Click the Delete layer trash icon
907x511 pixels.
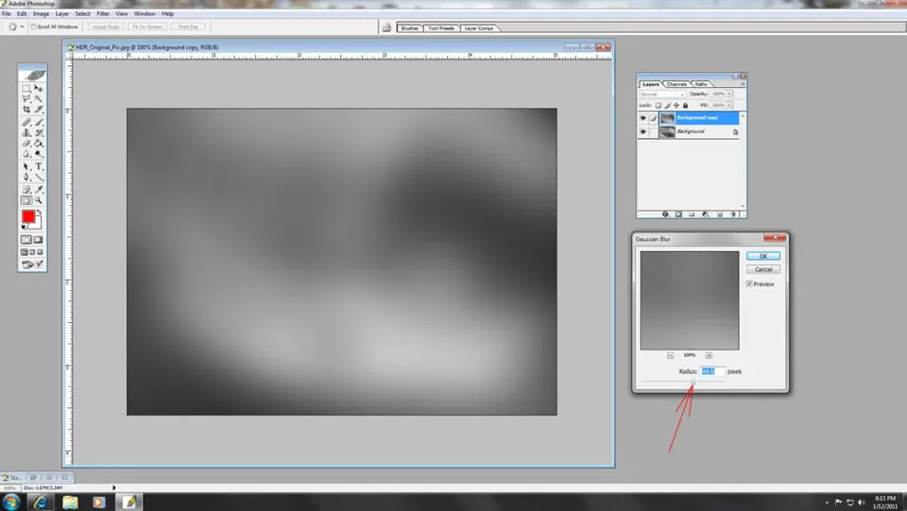tap(733, 214)
